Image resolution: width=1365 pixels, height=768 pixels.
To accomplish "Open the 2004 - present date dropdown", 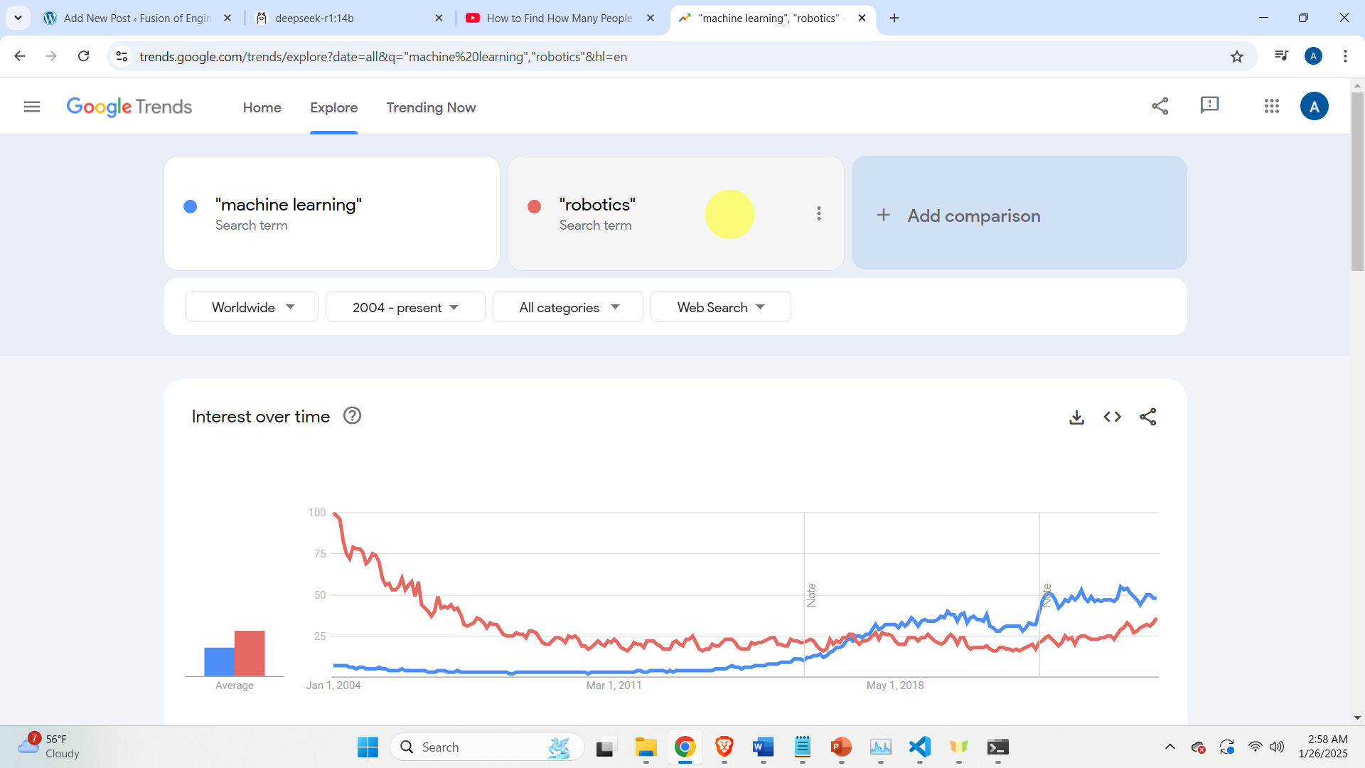I will [405, 307].
